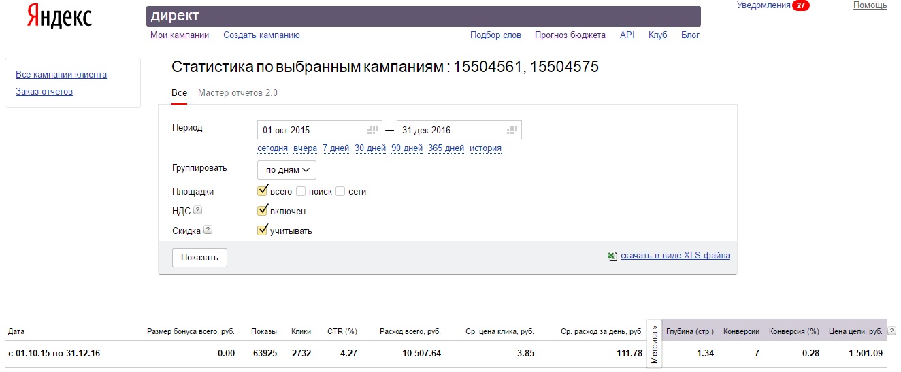
Task: Open the Блог link
Action: tap(691, 35)
